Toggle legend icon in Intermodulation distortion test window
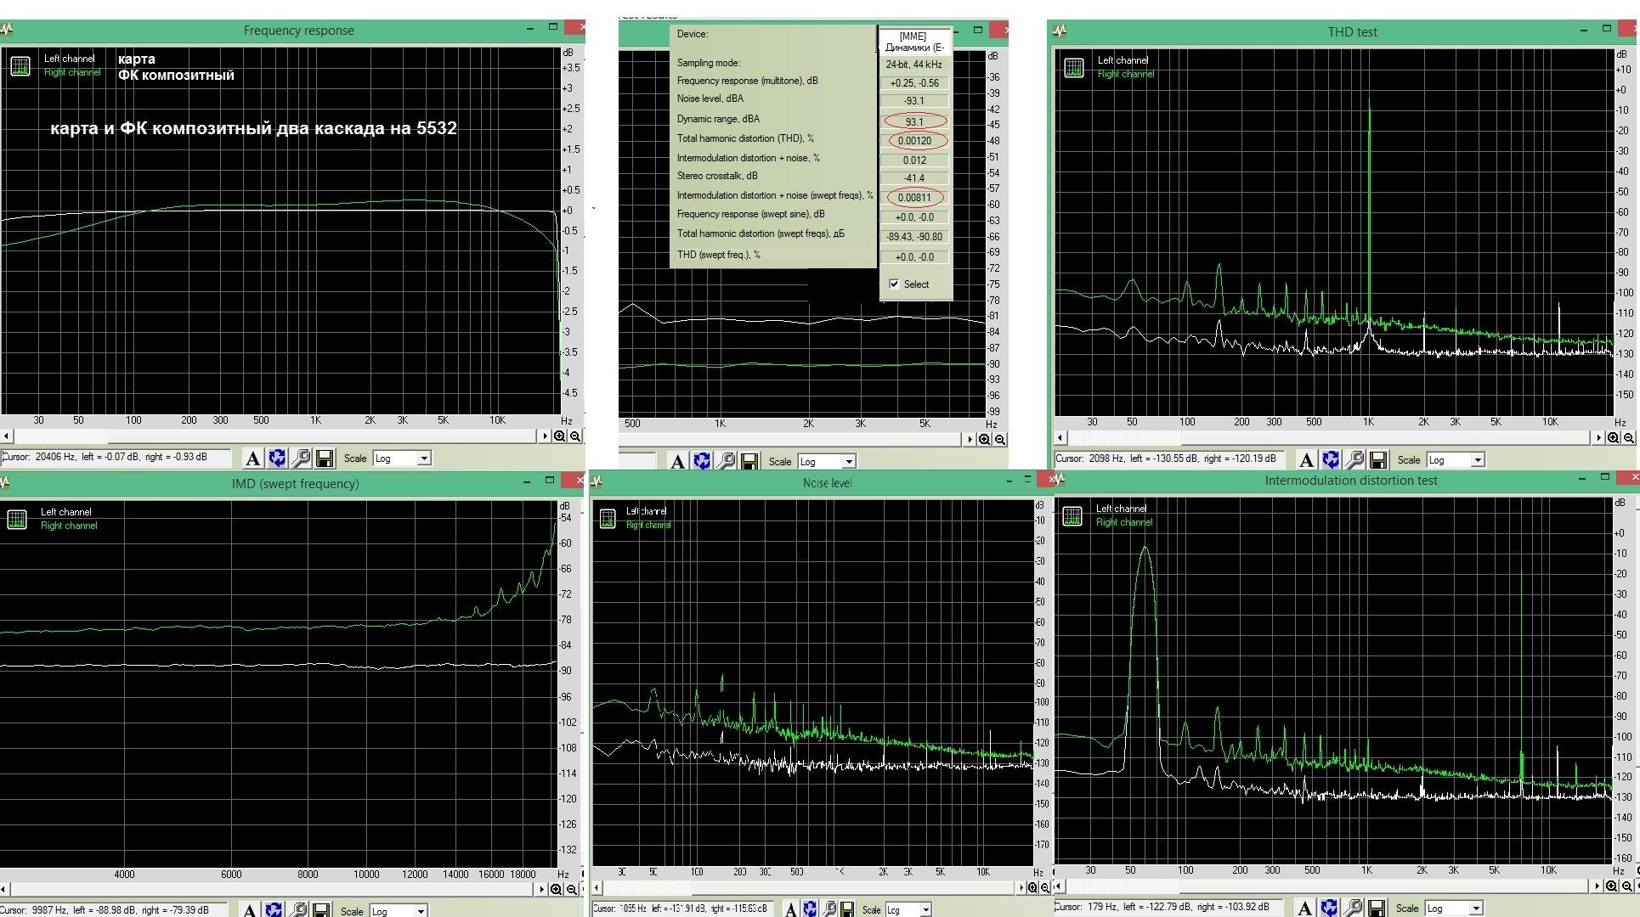The image size is (1640, 917). click(x=1072, y=515)
